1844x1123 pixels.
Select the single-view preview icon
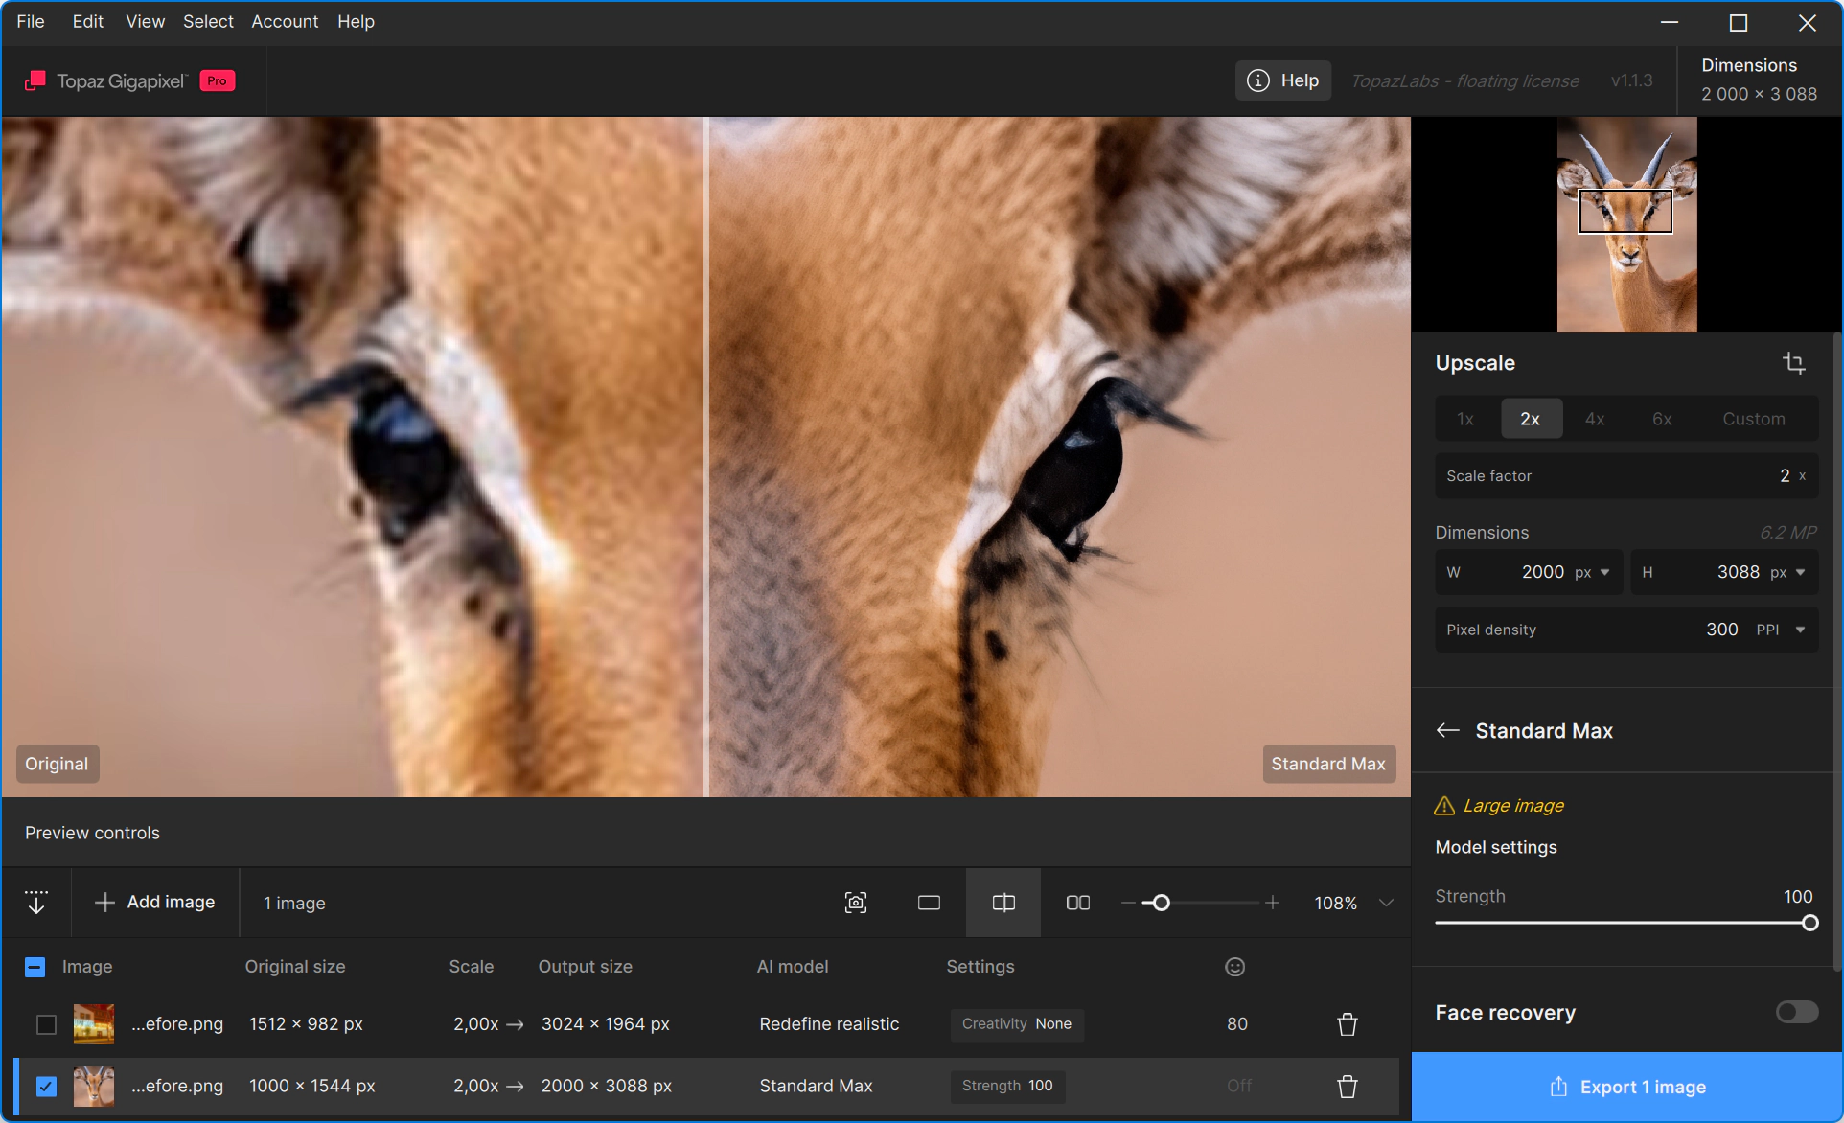click(x=928, y=903)
